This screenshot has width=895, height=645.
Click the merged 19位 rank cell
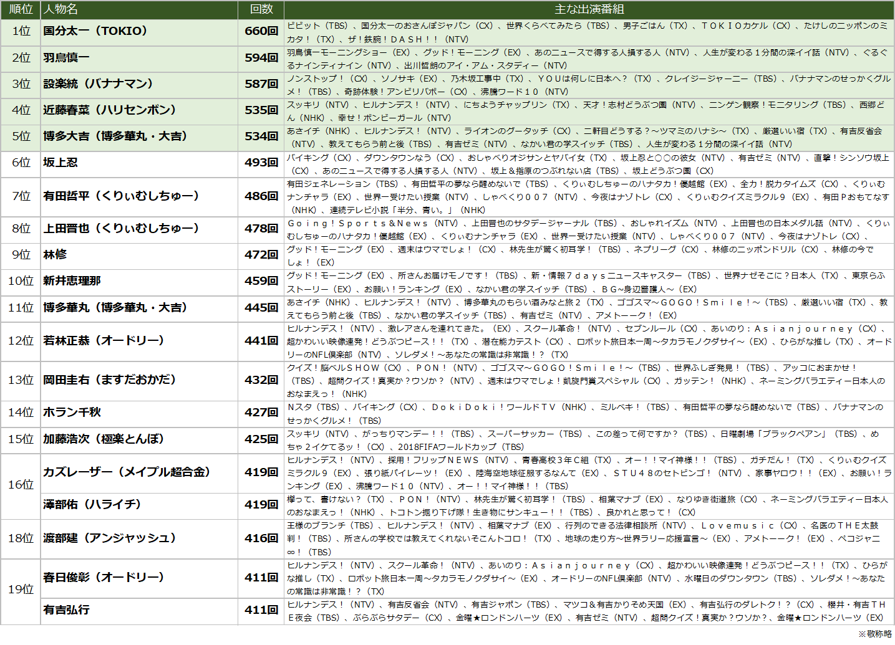point(21,590)
